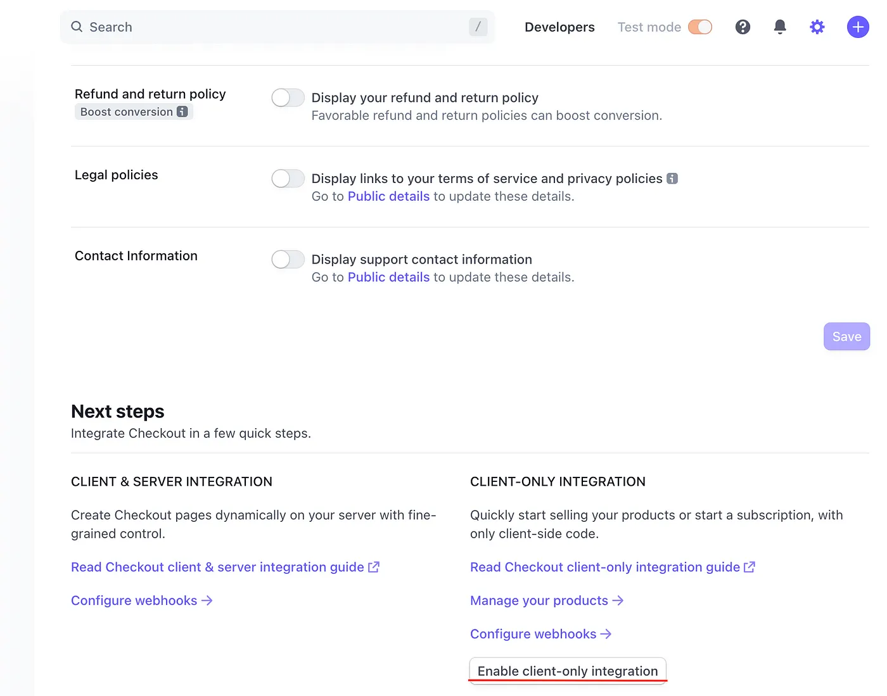Focus the Search input field

coord(272,27)
